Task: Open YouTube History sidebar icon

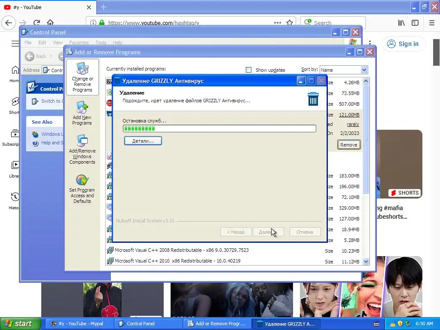Action: (x=15, y=197)
